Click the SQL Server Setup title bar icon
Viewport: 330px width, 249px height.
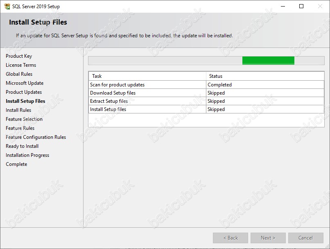point(7,6)
